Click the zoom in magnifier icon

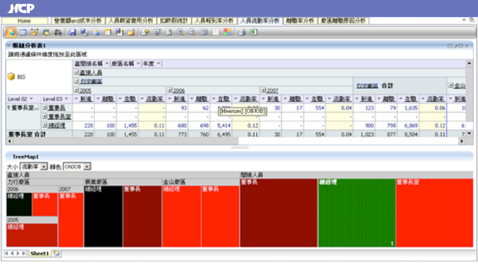coord(180,32)
